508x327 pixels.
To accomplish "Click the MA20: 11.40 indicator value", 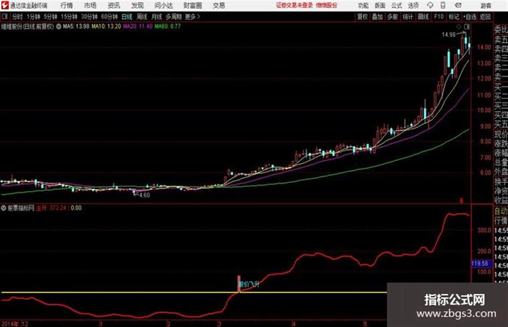I will pyautogui.click(x=138, y=26).
